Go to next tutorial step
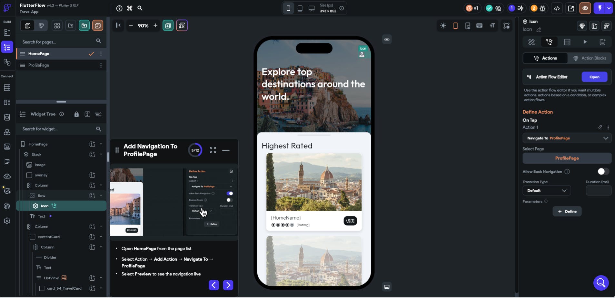This screenshot has height=298, width=615. (x=228, y=285)
